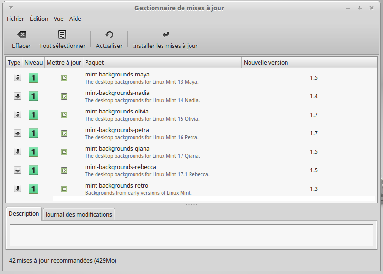Sort by the Mettre à jour column header

click(x=64, y=63)
